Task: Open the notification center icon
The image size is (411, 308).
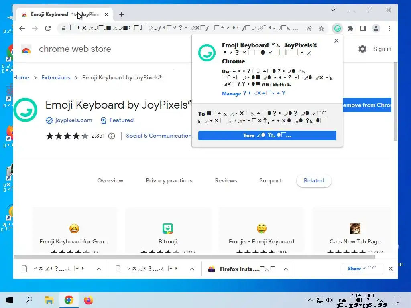Action: click(398, 300)
